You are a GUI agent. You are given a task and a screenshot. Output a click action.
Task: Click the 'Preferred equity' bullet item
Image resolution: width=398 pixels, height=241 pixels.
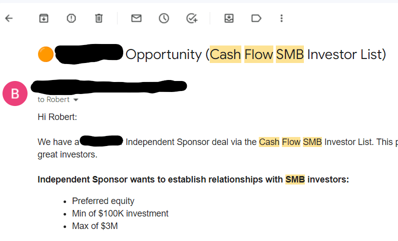coord(103,201)
